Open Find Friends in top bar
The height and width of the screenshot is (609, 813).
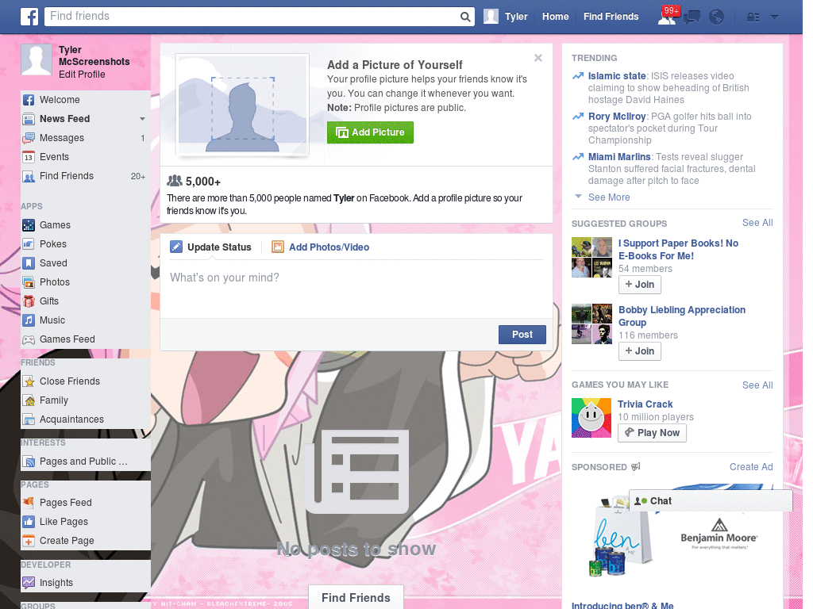click(611, 17)
